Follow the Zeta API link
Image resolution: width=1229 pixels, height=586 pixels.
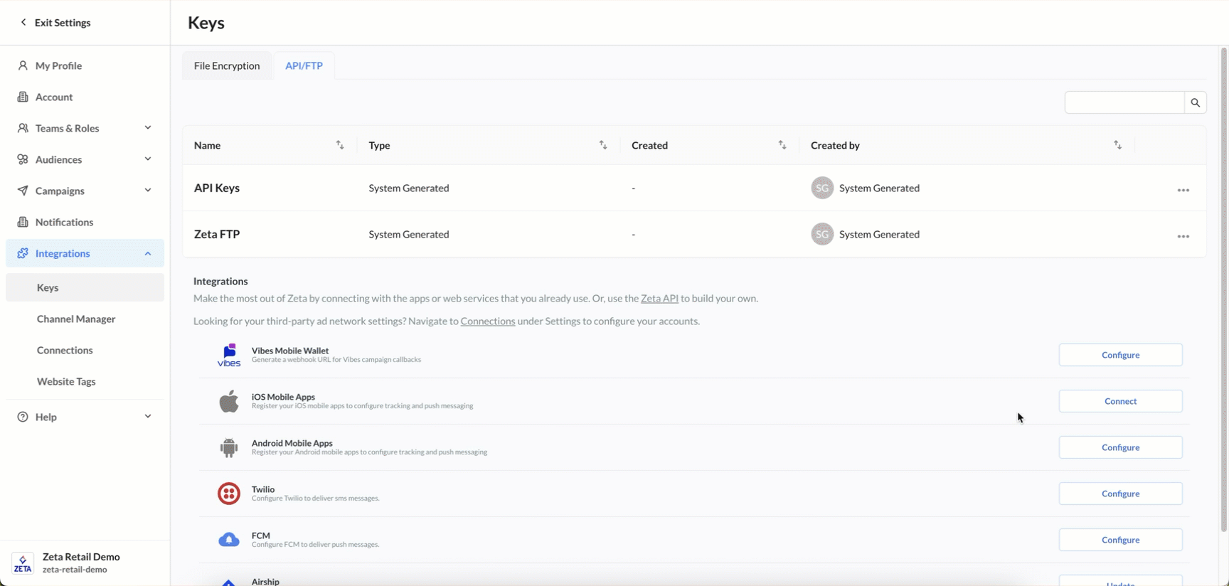tap(659, 299)
